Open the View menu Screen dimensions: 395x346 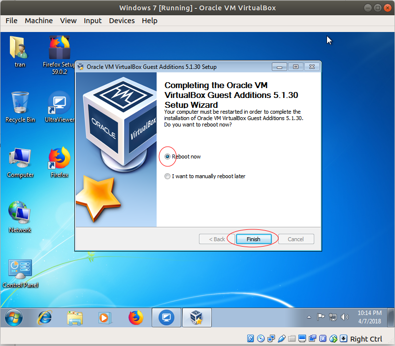(x=68, y=21)
